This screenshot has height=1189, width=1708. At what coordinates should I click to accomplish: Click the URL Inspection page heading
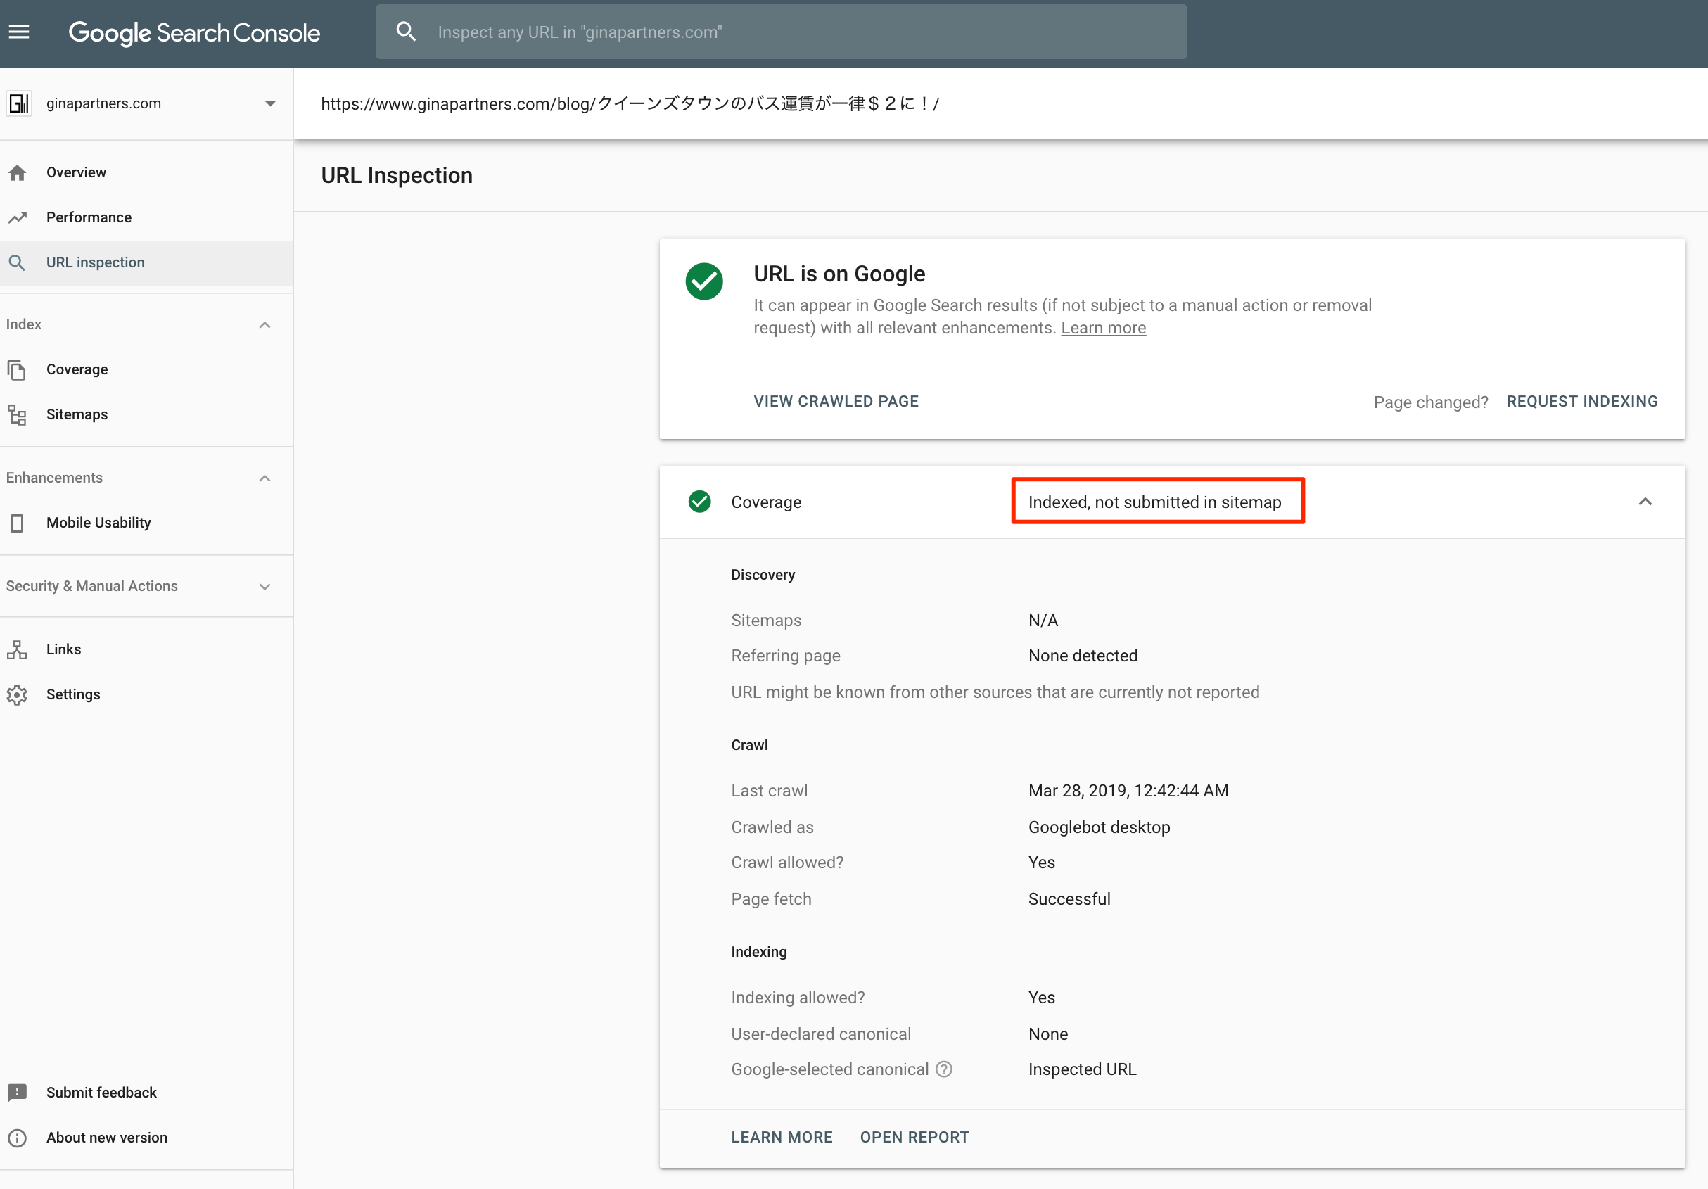[397, 176]
